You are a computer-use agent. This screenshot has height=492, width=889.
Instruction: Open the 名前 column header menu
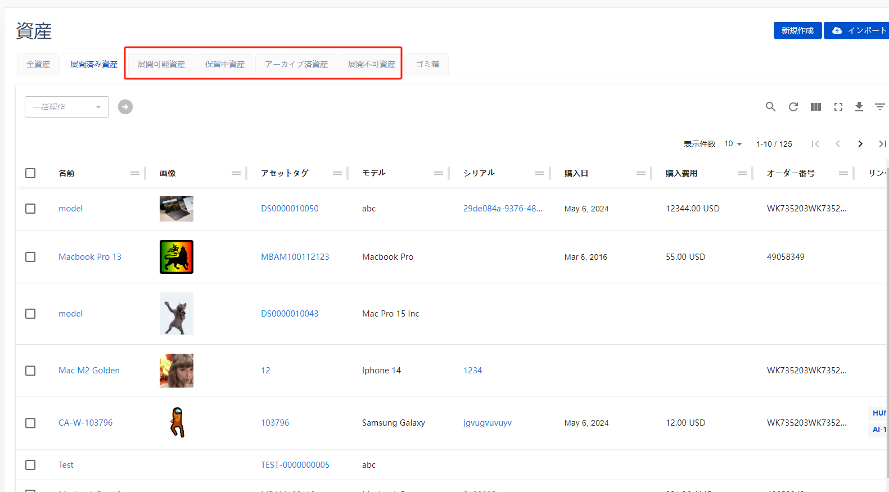click(135, 173)
